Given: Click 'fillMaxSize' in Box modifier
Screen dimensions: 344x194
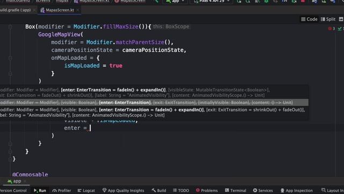Looking at the screenshot, I should 120,26.
